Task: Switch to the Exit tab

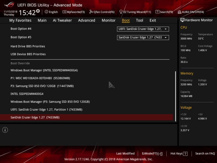Action: 153,21
